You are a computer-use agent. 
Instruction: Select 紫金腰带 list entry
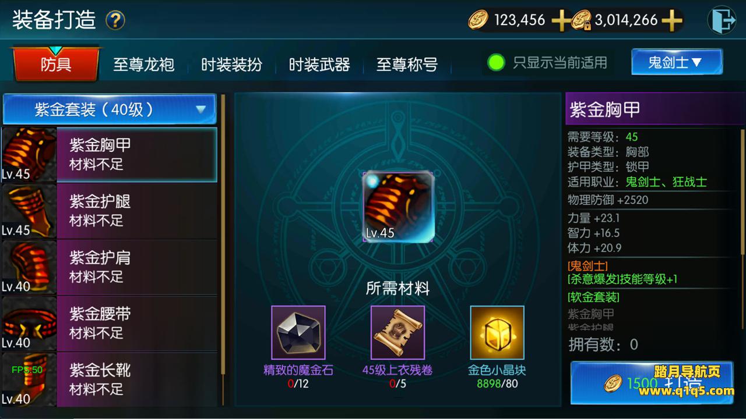pyautogui.click(x=109, y=324)
